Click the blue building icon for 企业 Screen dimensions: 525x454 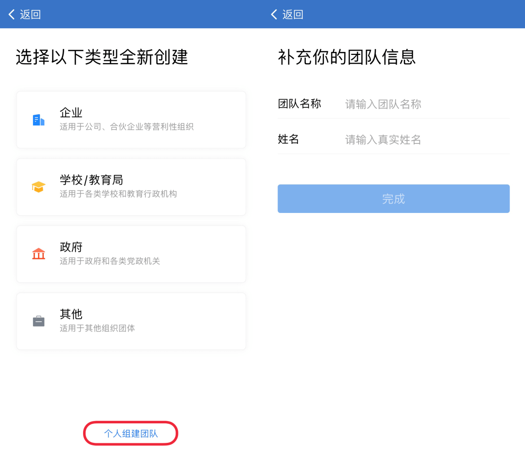[x=38, y=120]
